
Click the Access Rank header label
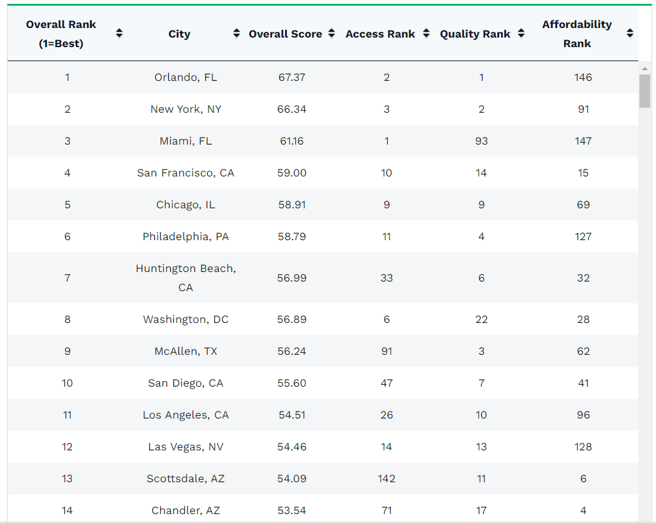click(x=380, y=34)
